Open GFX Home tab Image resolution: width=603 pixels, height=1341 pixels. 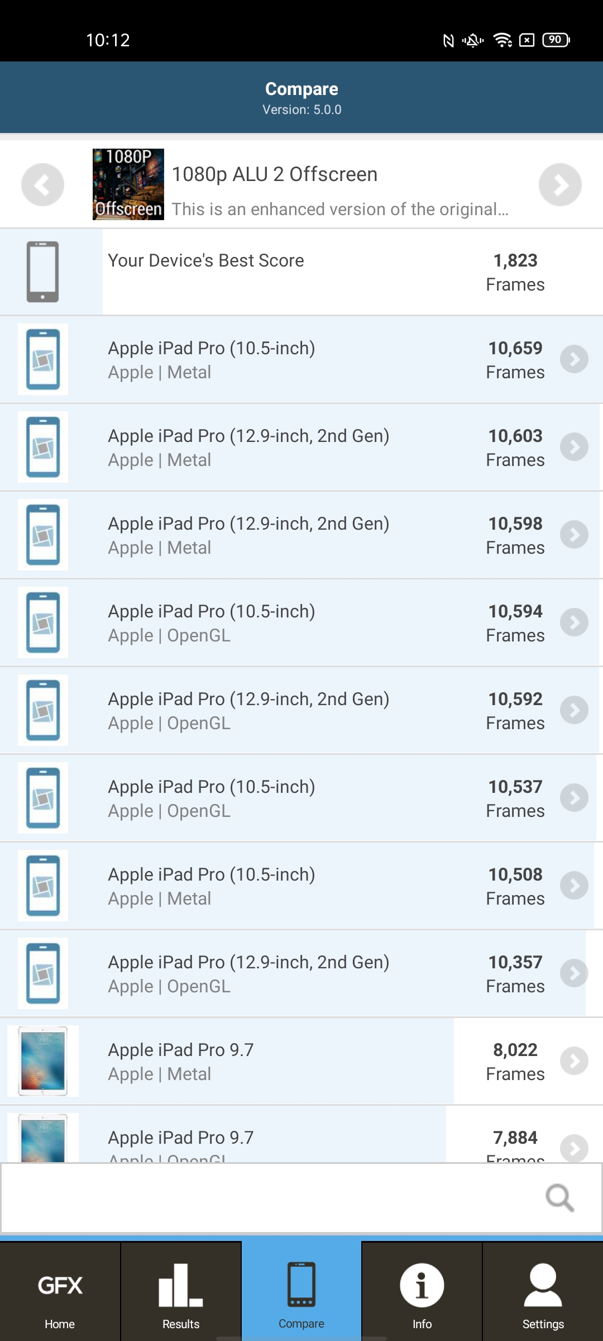click(60, 1296)
